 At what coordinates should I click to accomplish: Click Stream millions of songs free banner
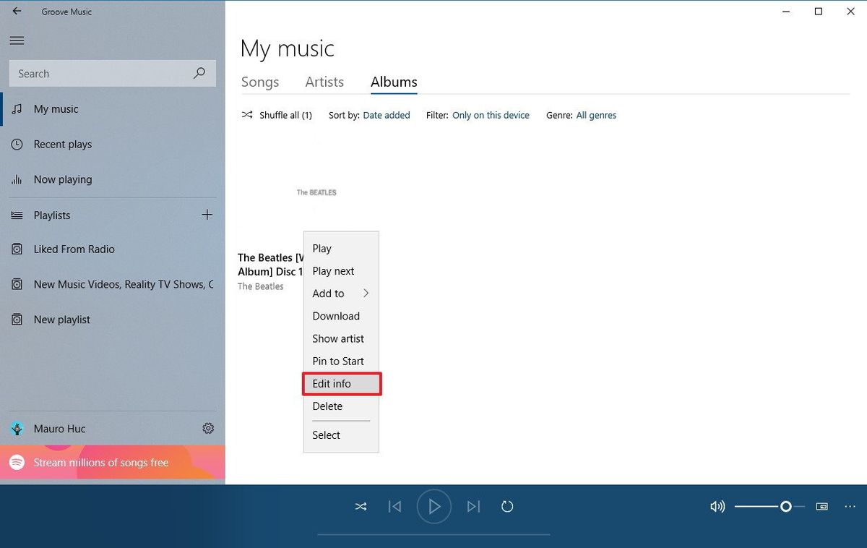point(100,462)
